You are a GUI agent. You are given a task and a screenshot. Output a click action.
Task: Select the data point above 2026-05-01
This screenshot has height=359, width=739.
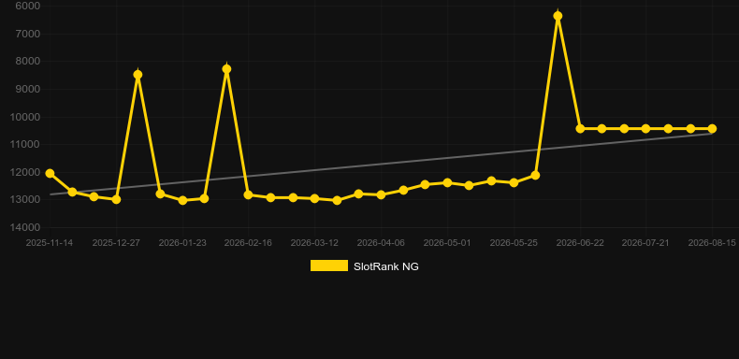coord(447,182)
